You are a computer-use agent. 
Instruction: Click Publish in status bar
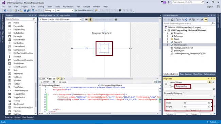pos(213,122)
